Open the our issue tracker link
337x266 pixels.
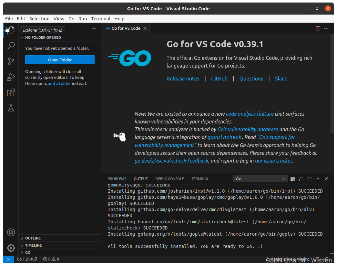tap(274, 161)
